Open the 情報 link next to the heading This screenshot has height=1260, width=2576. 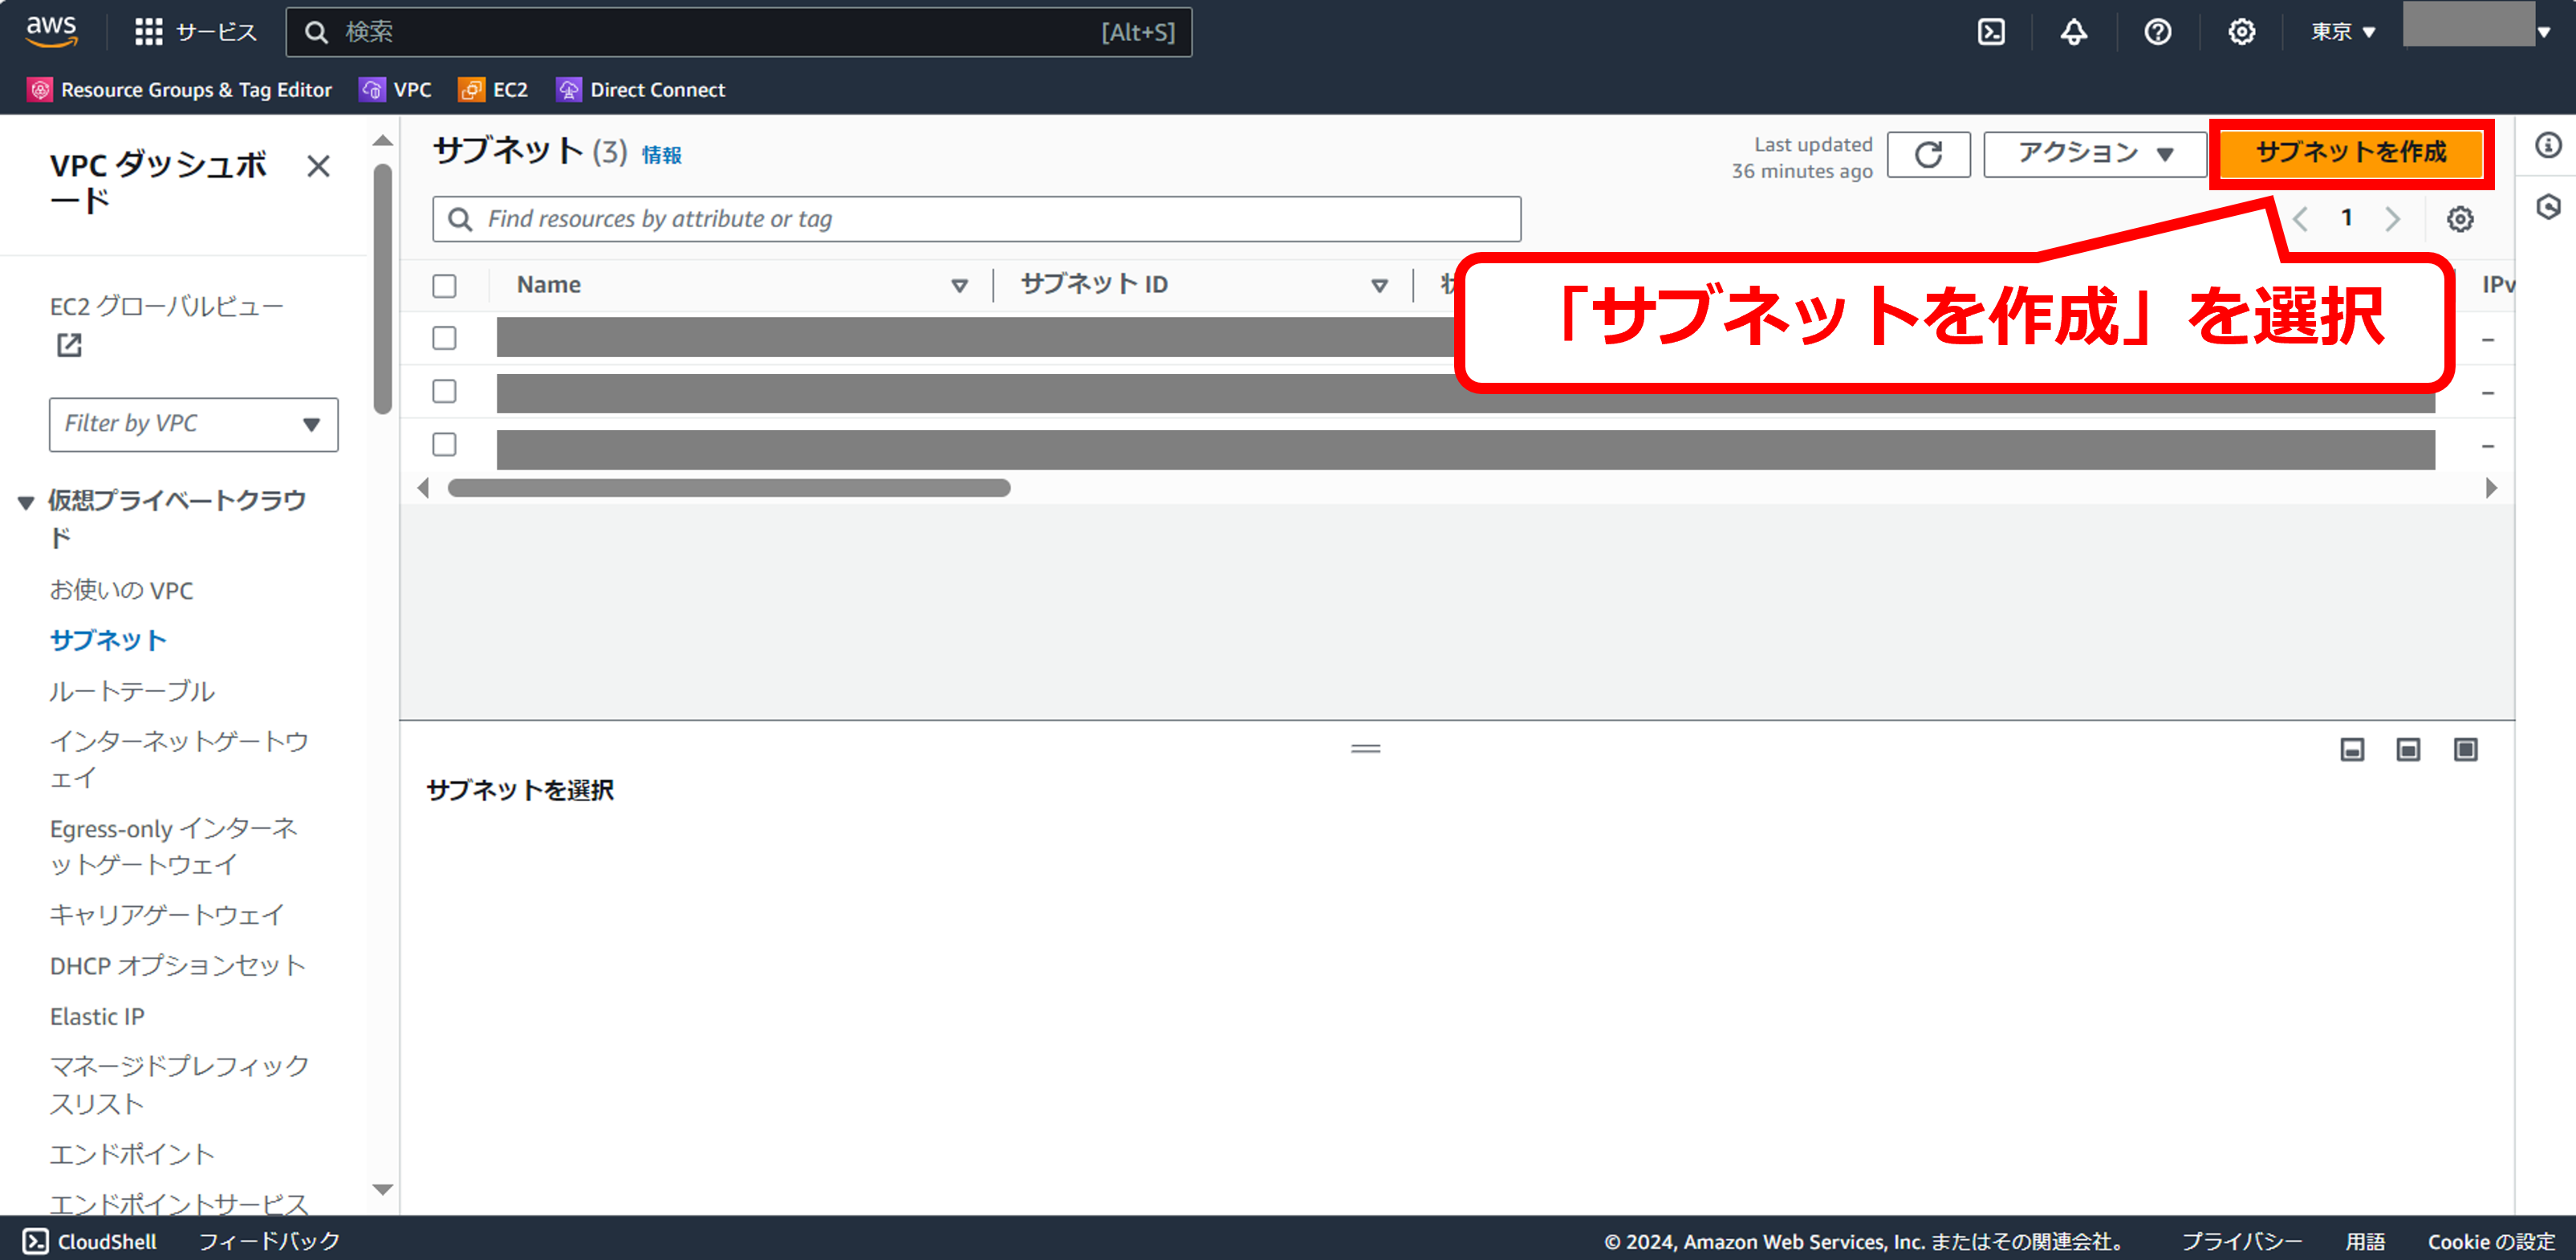tap(661, 155)
